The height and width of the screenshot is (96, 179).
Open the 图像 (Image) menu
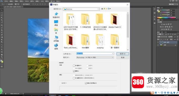click(x=17, y=1)
